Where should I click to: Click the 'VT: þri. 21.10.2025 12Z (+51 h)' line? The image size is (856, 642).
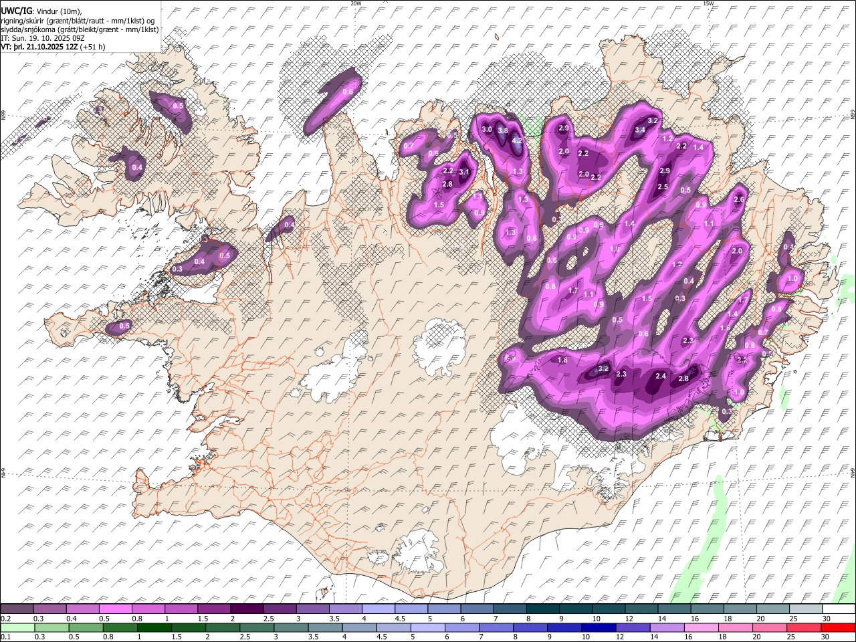(x=53, y=47)
